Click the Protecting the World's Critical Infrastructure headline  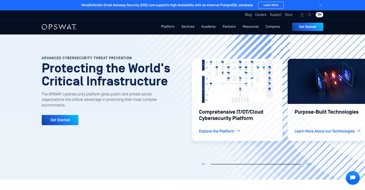106,75
